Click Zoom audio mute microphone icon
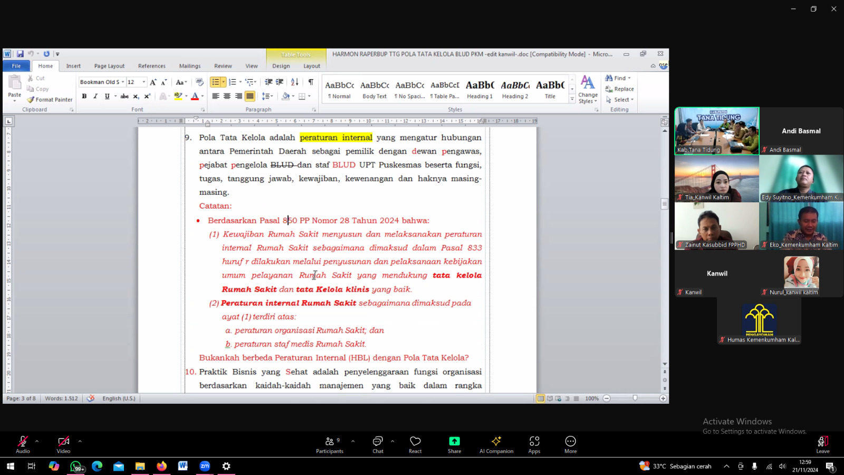 [x=23, y=441]
